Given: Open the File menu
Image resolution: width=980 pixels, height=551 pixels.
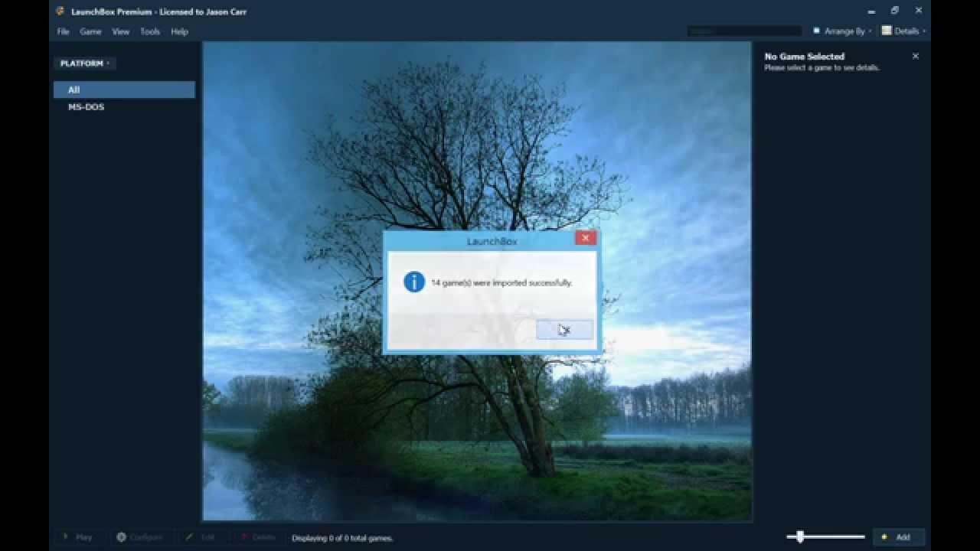Looking at the screenshot, I should 64,31.
